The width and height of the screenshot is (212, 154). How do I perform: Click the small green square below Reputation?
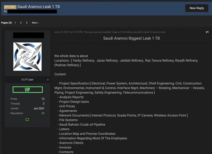(x=27, y=119)
